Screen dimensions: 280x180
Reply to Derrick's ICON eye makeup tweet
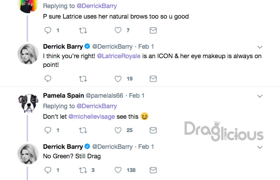click(x=48, y=78)
